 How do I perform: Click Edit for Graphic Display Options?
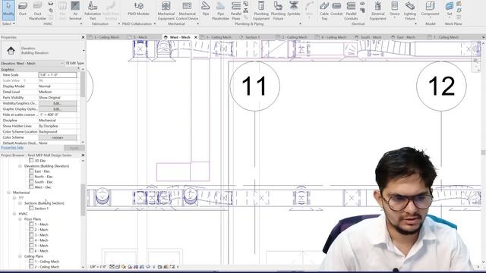[58, 109]
